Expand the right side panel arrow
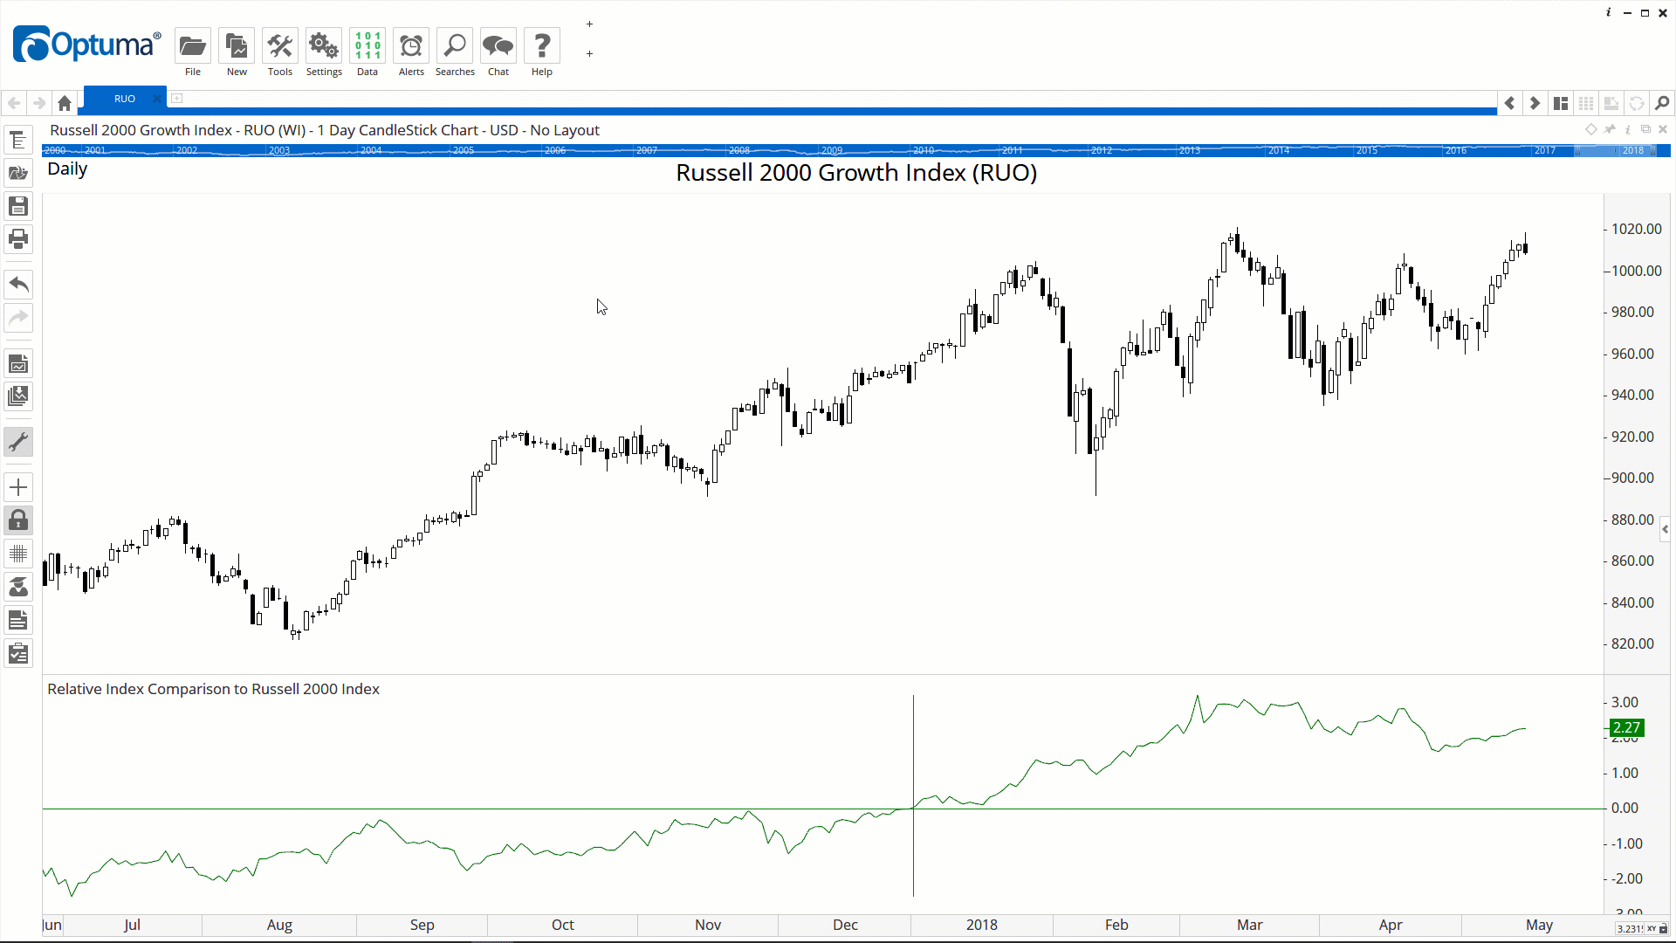 (x=1666, y=529)
